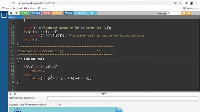Open the Chrome profile avatar
The image size is (200, 112).
(192, 3)
